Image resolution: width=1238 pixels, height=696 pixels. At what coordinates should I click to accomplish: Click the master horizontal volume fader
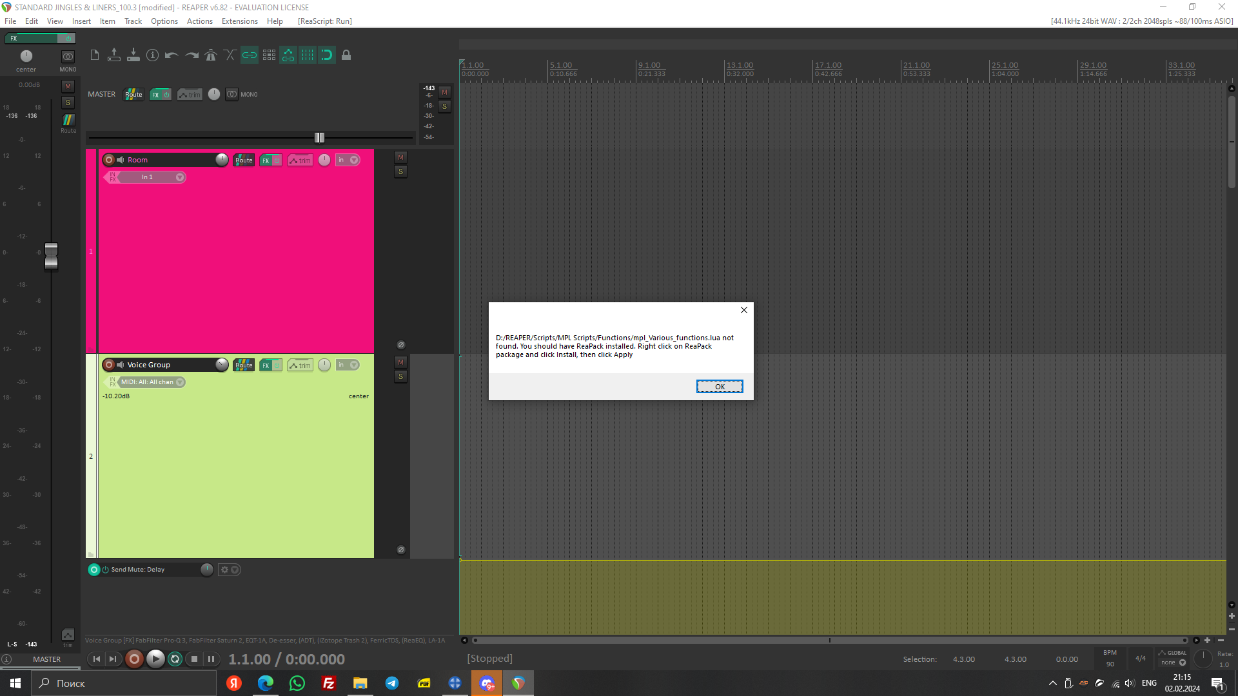319,137
